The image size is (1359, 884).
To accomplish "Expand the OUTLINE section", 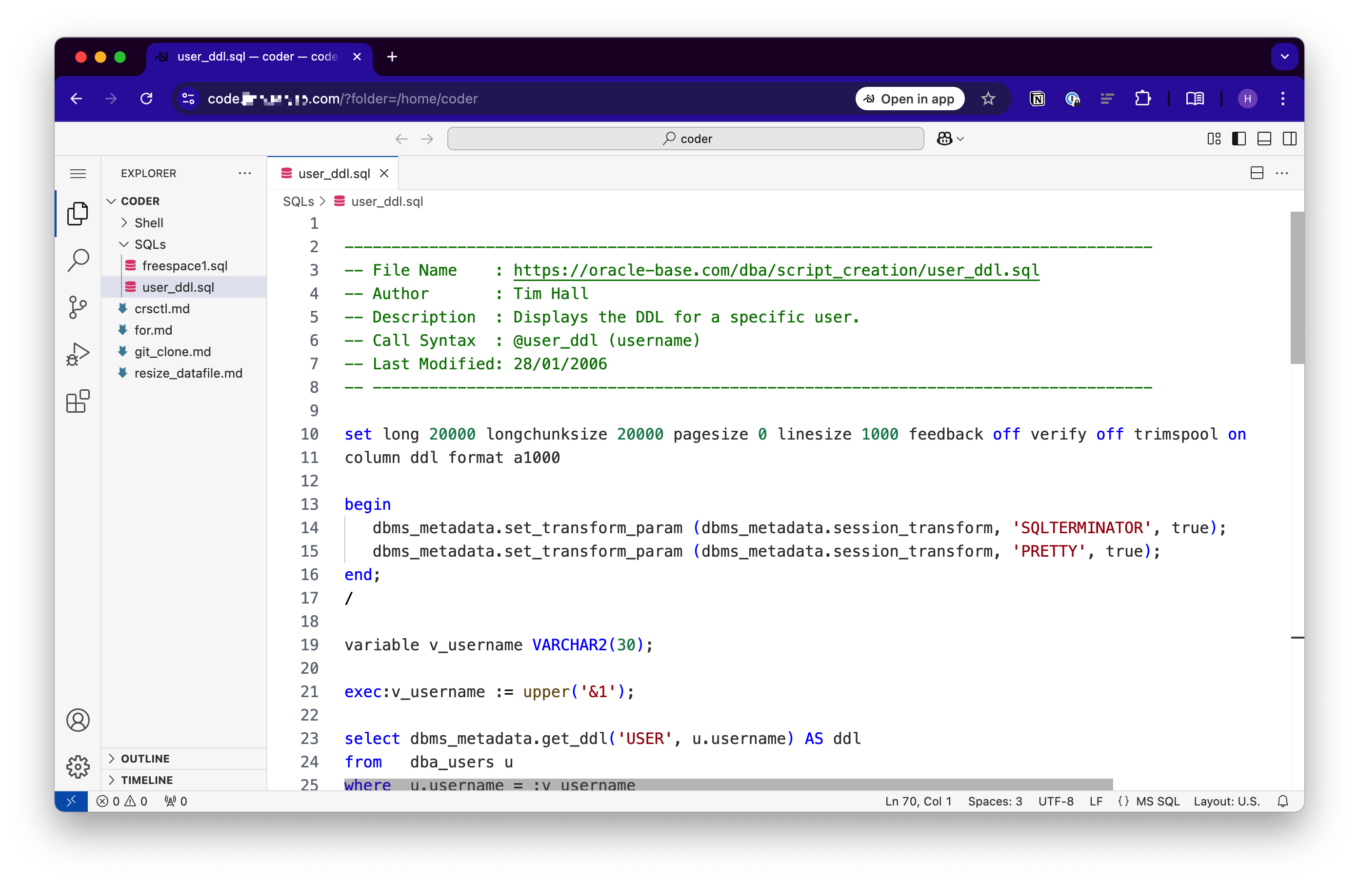I will coord(145,758).
